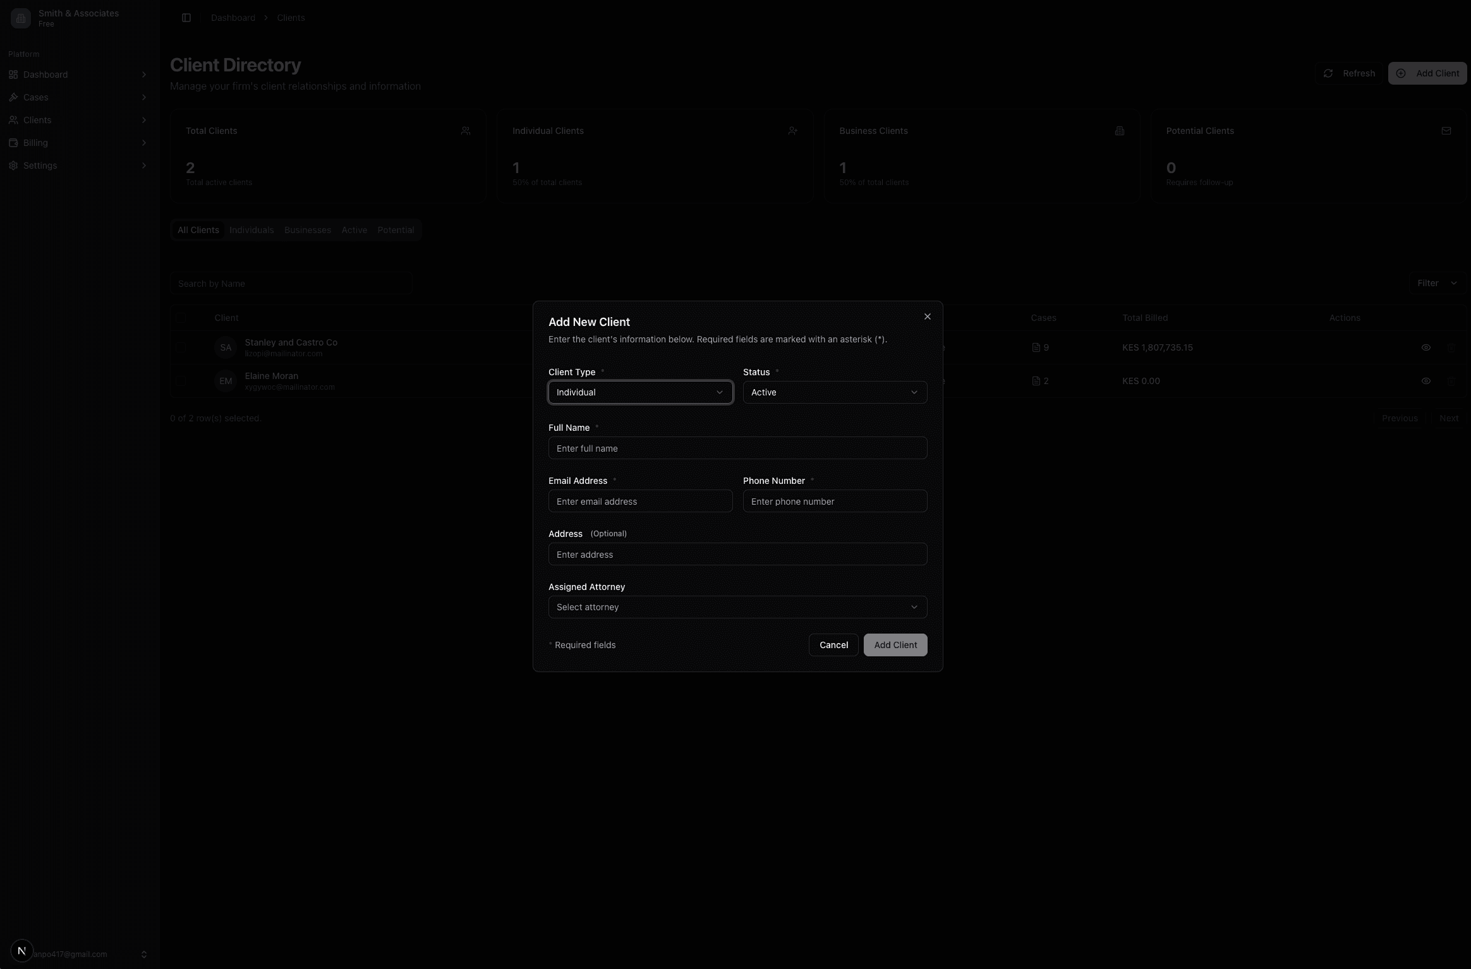The width and height of the screenshot is (1471, 969).
Task: Check the Stanley and Castro Co row checkbox
Action: click(x=181, y=347)
